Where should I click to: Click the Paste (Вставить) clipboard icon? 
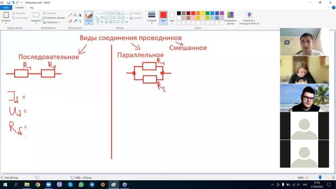click(6, 15)
